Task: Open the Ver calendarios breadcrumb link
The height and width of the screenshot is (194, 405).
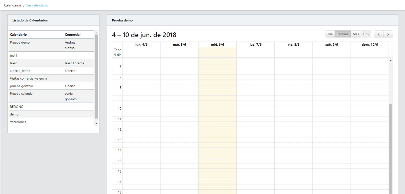Action: (x=37, y=5)
